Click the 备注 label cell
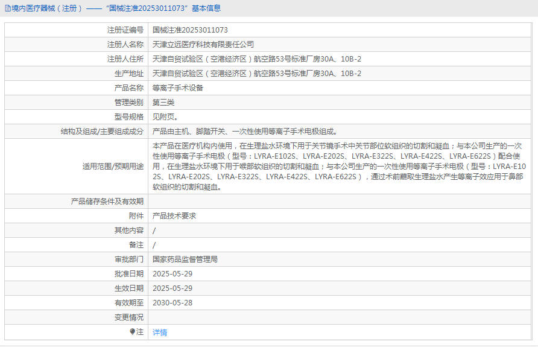This screenshot has height=347, width=538. tap(76, 245)
